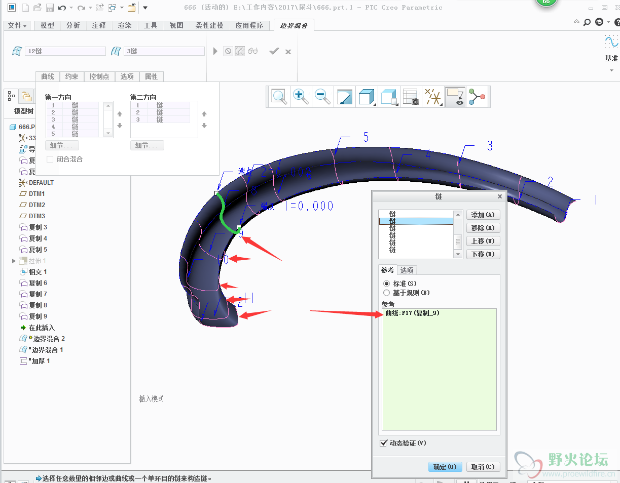Open the Datum Display Filters dropdown
This screenshot has width=620, height=483.
pyautogui.click(x=433, y=96)
